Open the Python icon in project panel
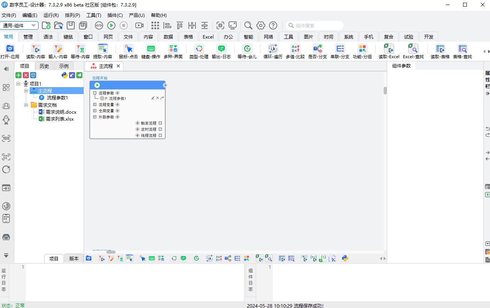Image resolution: width=490 pixels, height=308 pixels. tap(65, 75)
